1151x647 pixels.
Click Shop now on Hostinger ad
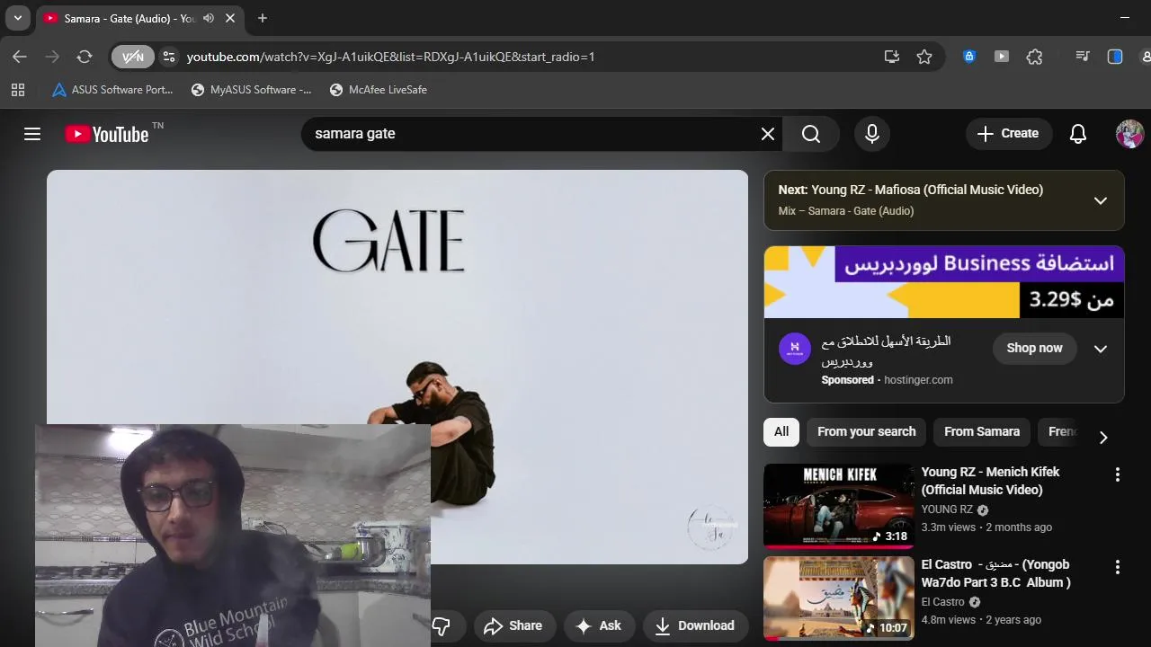[x=1034, y=349]
